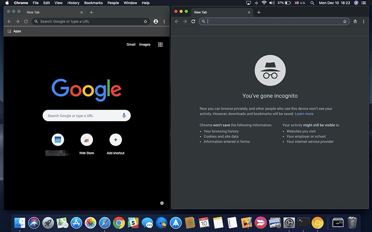Click Back arrow in incognito window

[177, 21]
